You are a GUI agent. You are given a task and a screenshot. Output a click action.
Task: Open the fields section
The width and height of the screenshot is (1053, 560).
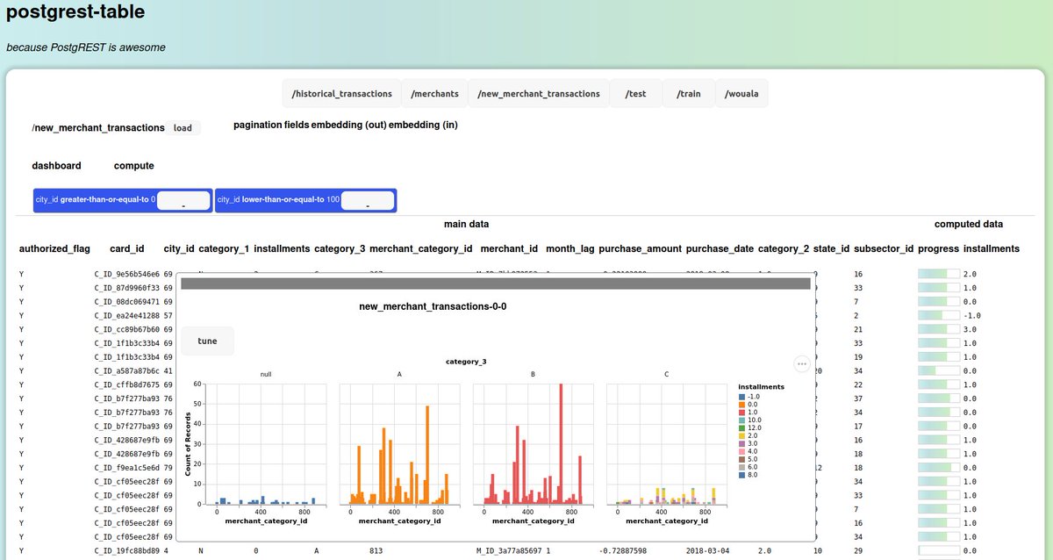pyautogui.click(x=297, y=125)
